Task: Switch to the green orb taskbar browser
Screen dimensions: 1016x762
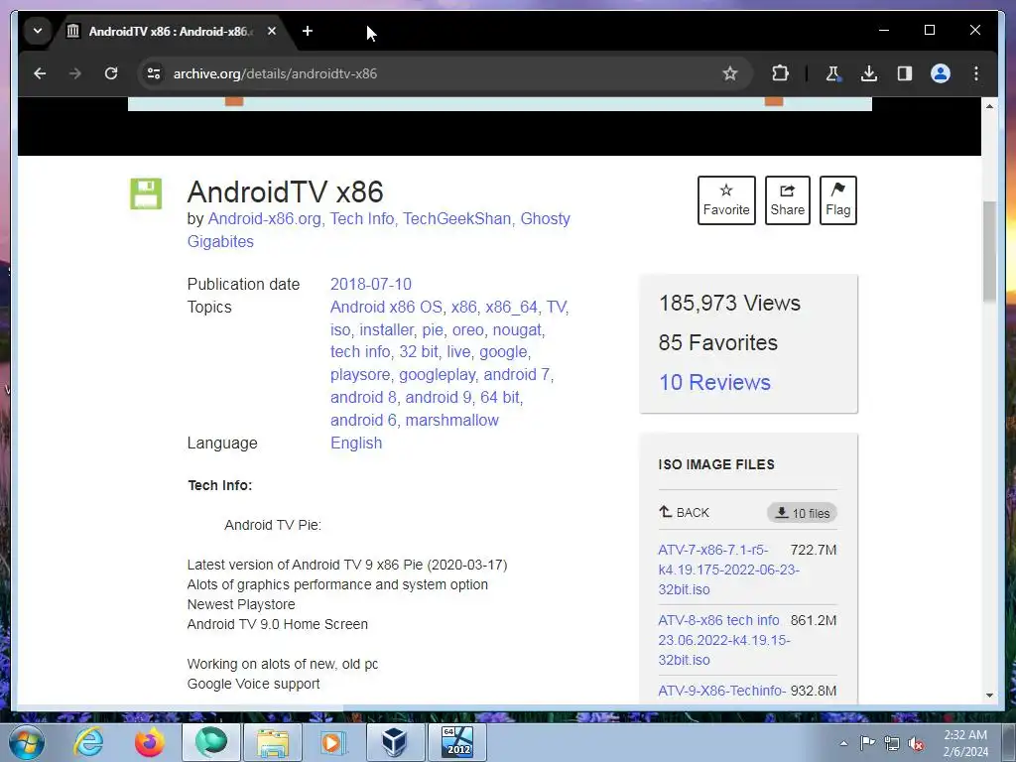Action: [211, 742]
